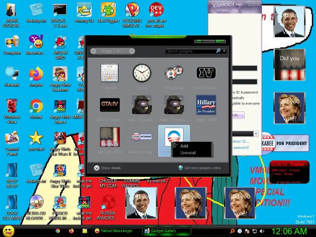Image resolution: width=316 pixels, height=237 pixels.
Task: Select the Windows Vista recycle bin icon
Action: pyautogui.click(x=12, y=111)
